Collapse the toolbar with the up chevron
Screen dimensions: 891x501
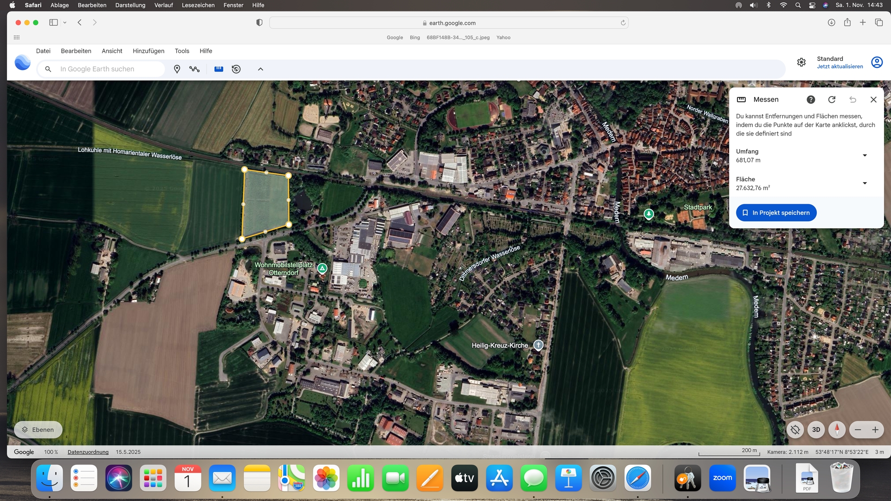(x=260, y=69)
